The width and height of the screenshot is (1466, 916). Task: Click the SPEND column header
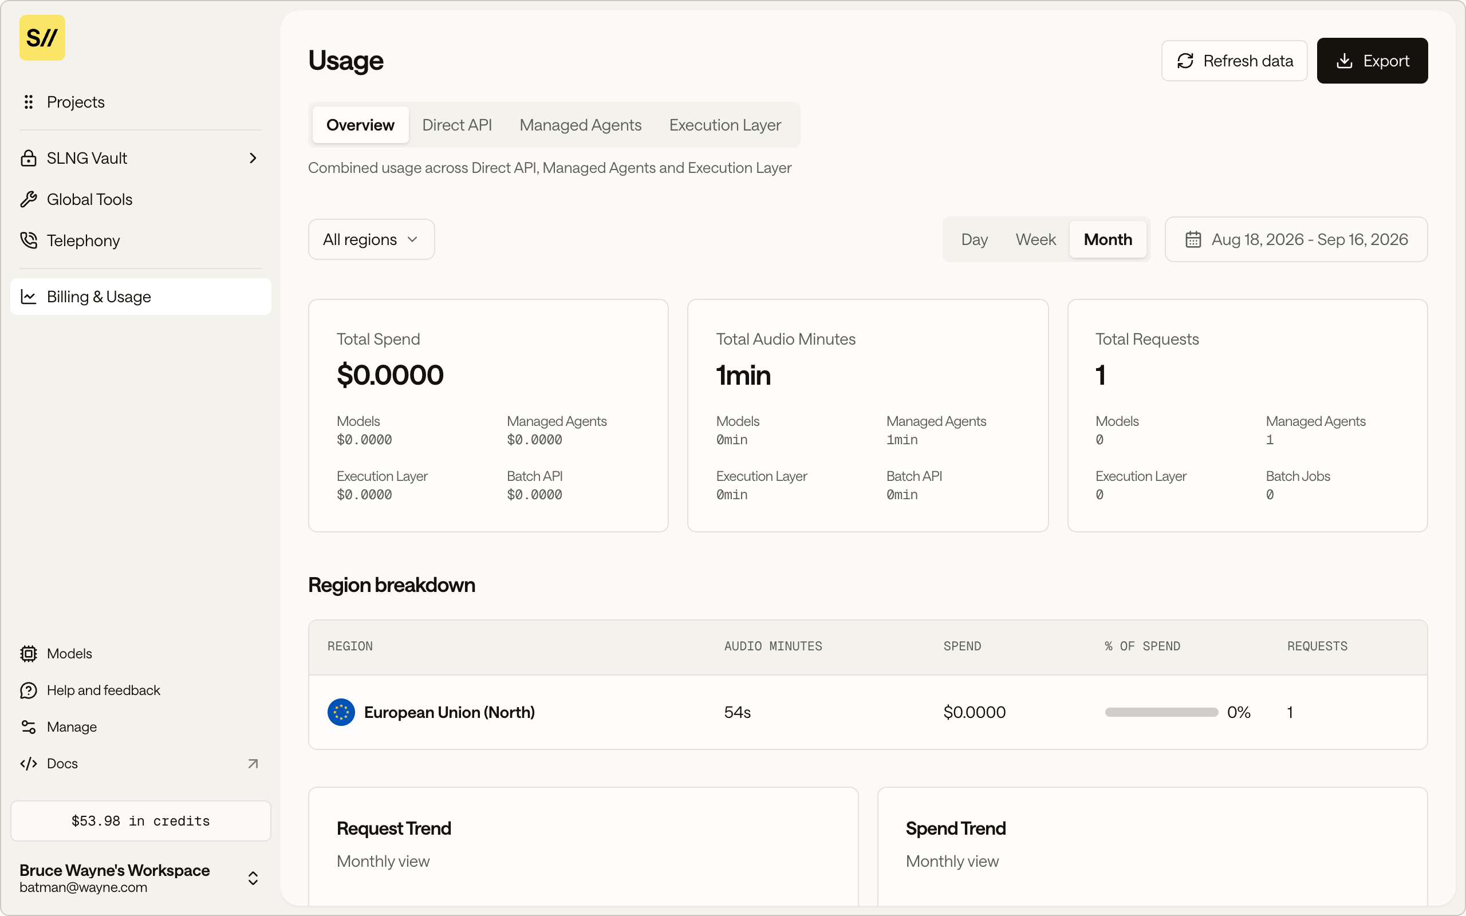(x=962, y=646)
